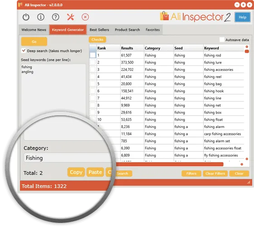The height and width of the screenshot is (227, 254).
Task: Click the Clear Filters button
Action: 215,173
